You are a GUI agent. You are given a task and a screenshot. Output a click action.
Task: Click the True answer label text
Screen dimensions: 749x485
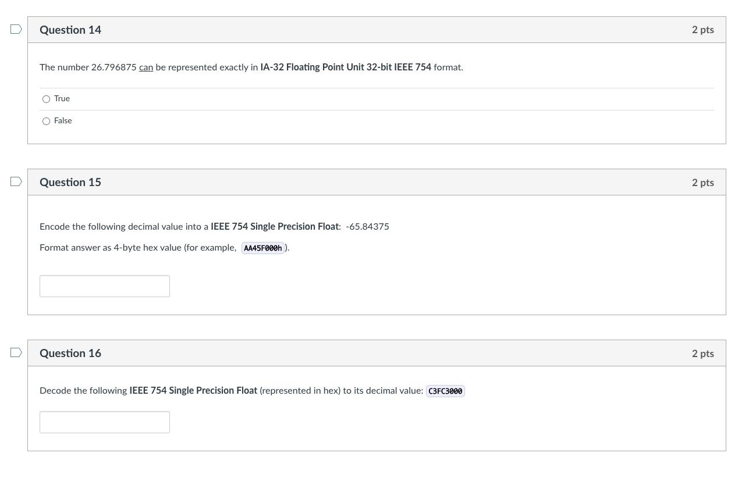coord(62,98)
